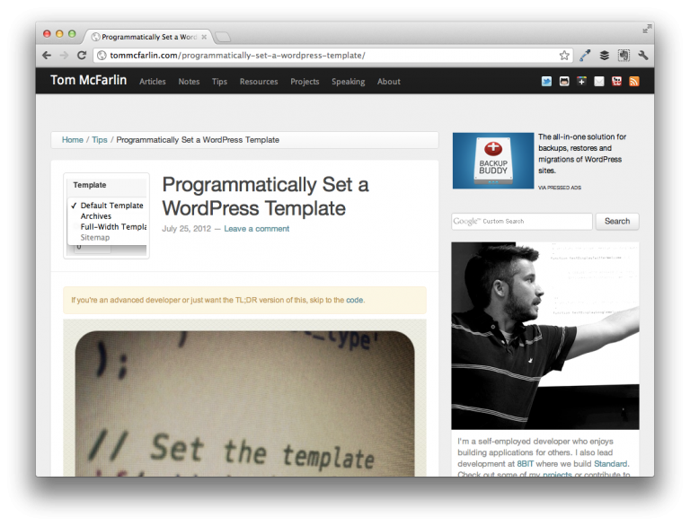
Task: Click the Backup Buddy ad image
Action: (x=493, y=161)
